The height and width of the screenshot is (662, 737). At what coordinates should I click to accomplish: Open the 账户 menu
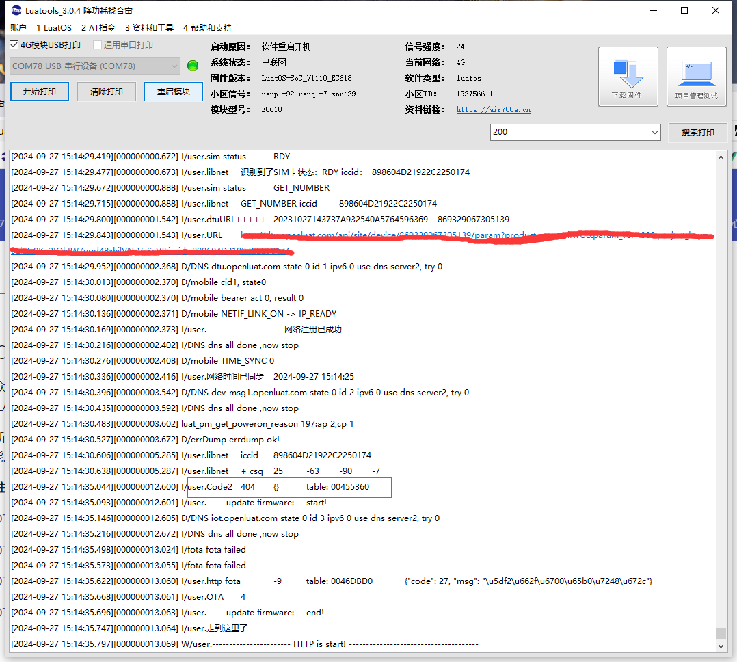coord(18,28)
